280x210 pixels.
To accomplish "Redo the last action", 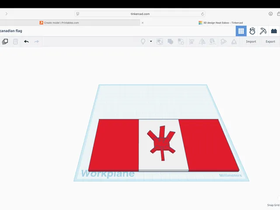I will (x=37, y=42).
